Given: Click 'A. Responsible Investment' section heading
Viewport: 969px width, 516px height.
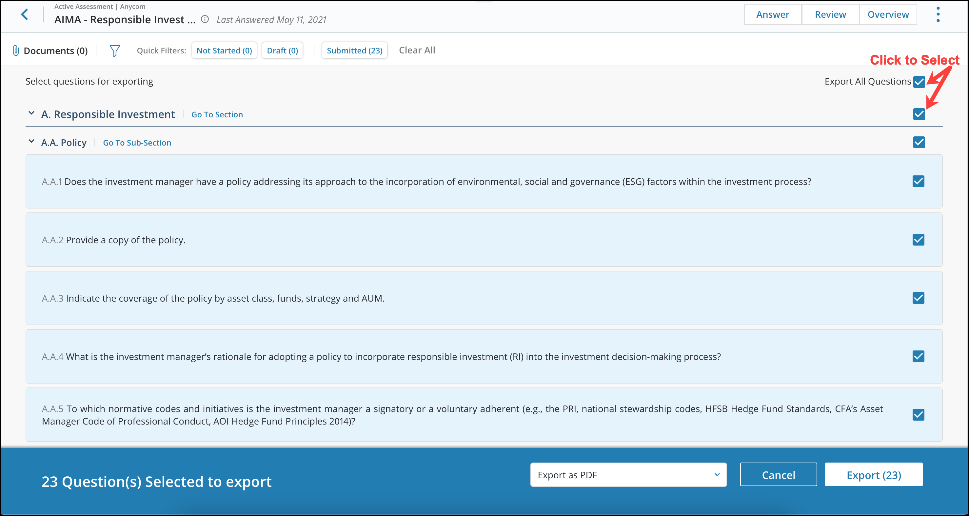Looking at the screenshot, I should coord(108,114).
